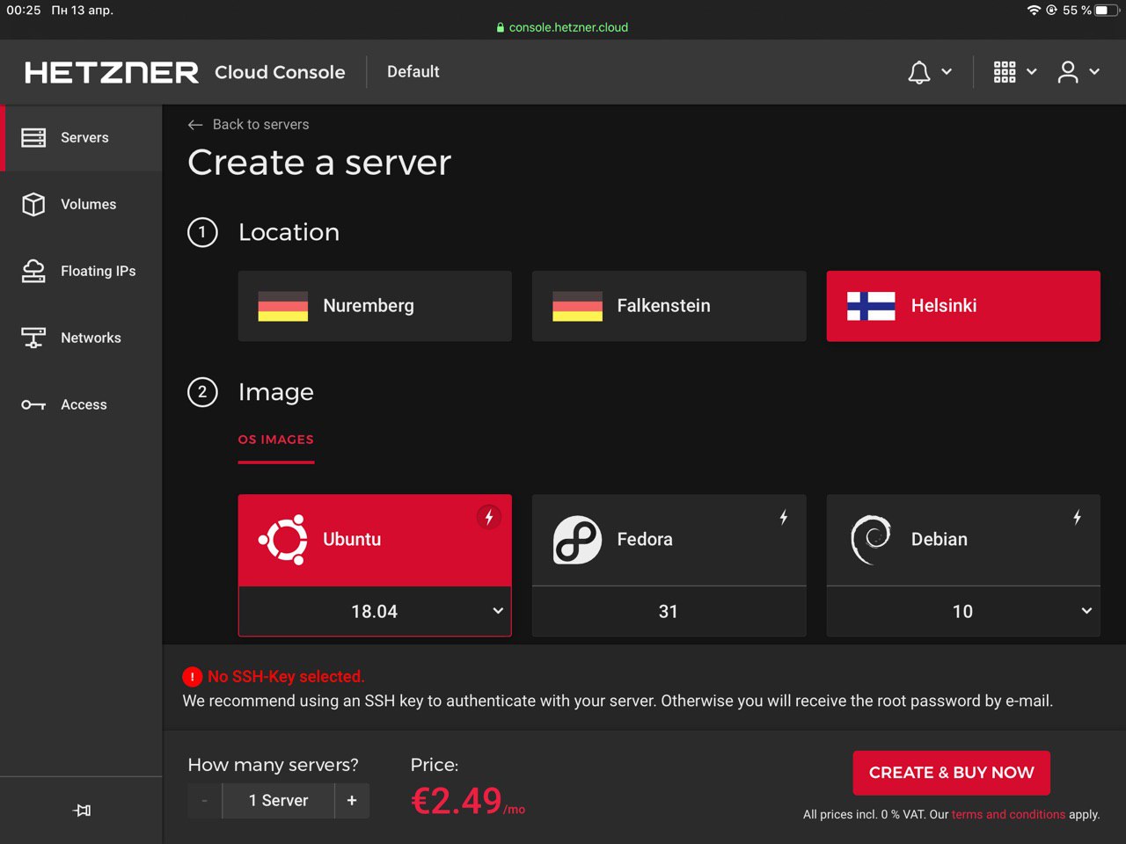Open notifications bell icon

[x=919, y=72]
